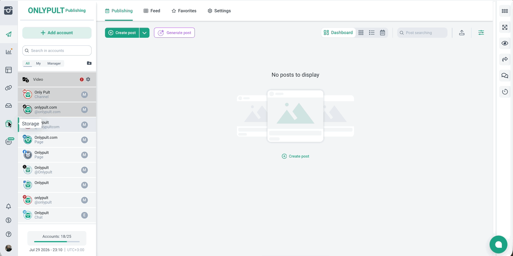Image resolution: width=513 pixels, height=256 pixels.
Task: Select the Onlypult.com LinkedIn Page account
Action: point(57,140)
